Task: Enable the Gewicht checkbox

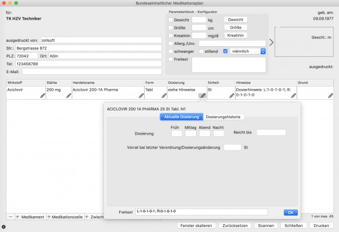Action: click(x=171, y=20)
